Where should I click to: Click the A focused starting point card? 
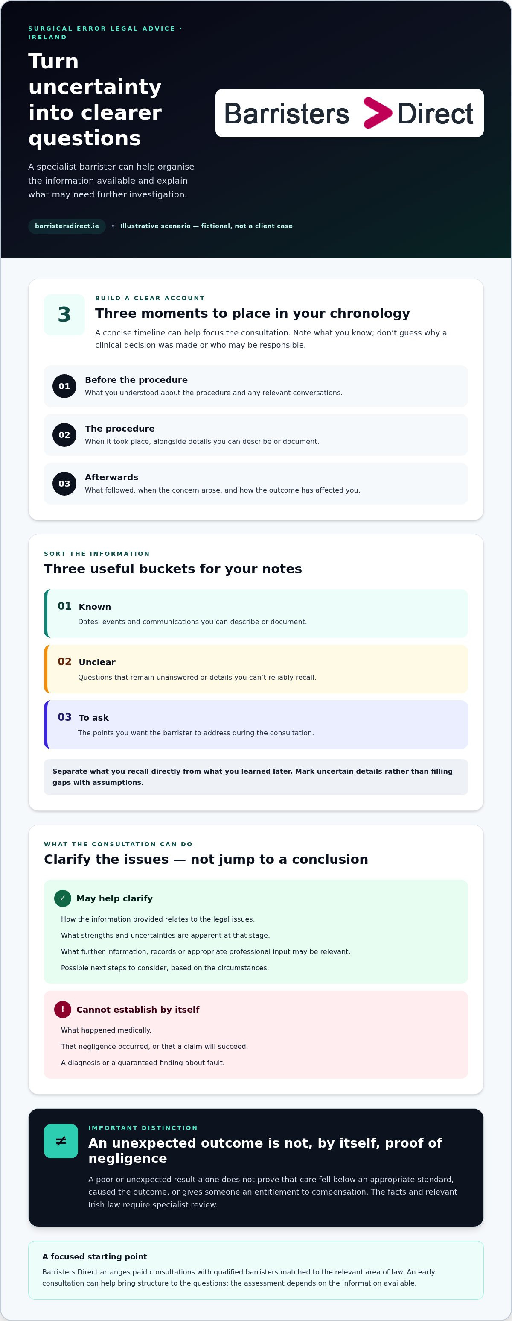point(256,1270)
